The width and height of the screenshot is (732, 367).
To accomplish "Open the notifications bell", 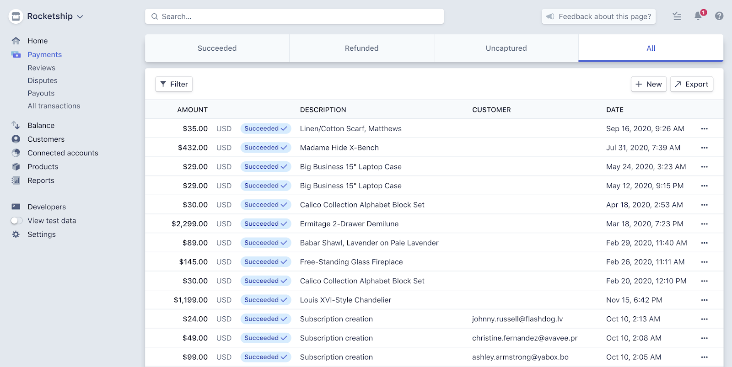I will [698, 16].
